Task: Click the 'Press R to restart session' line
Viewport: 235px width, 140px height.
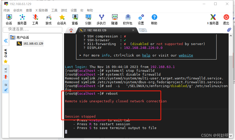Action: tap(102, 124)
